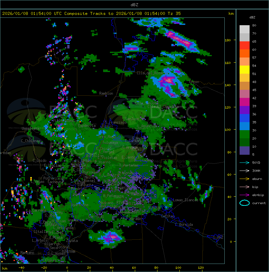Select the purple swatch in the dBZ legend
The width and height of the screenshot is (269, 272).
pos(244,110)
